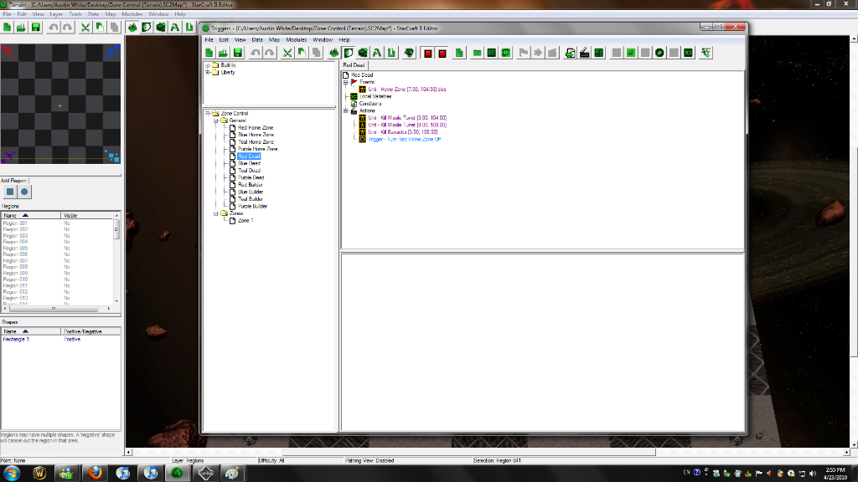Click Save icon in Terrain window toolbar

35,27
